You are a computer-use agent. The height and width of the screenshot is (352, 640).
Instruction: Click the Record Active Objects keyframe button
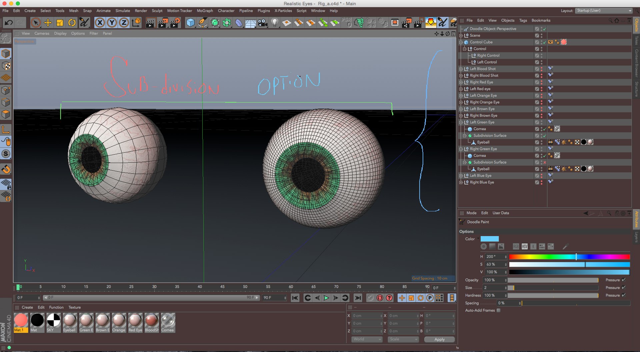tap(370, 298)
